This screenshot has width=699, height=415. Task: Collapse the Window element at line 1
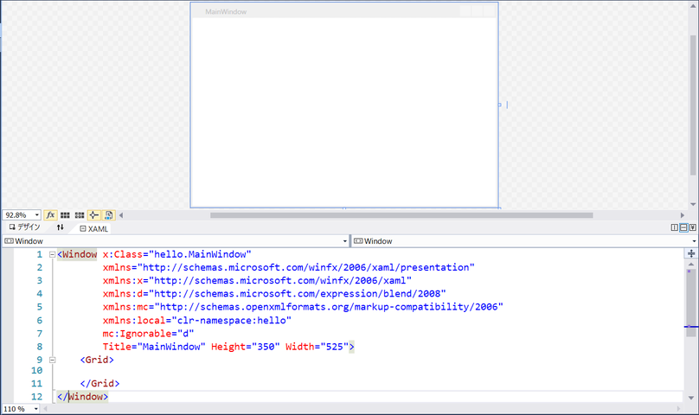click(52, 254)
